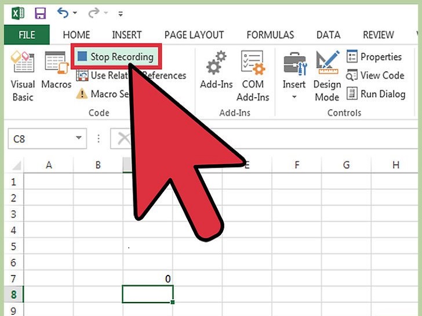This screenshot has height=316, width=422.
Task: Expand the Name Box dropdown arrow
Action: [x=79, y=138]
